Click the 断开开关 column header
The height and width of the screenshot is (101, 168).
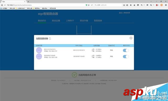pyautogui.click(x=127, y=46)
